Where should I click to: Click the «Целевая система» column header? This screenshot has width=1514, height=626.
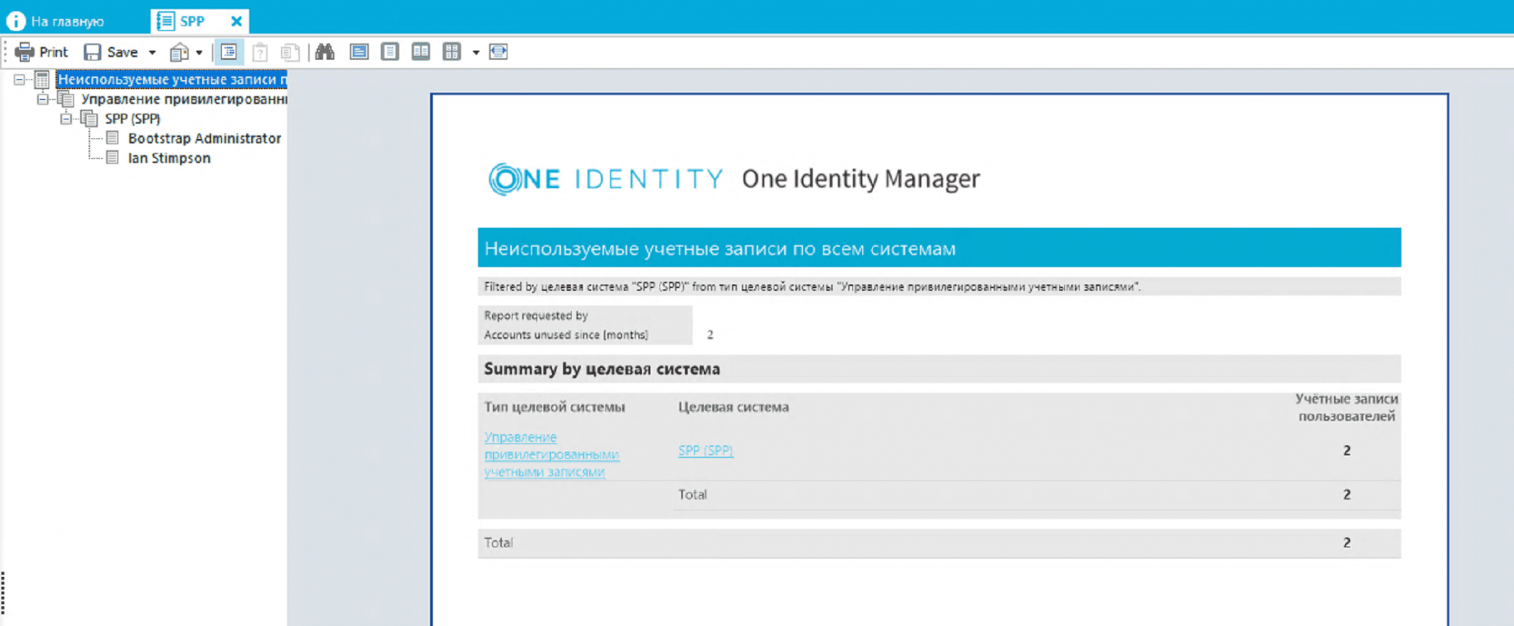(x=734, y=407)
